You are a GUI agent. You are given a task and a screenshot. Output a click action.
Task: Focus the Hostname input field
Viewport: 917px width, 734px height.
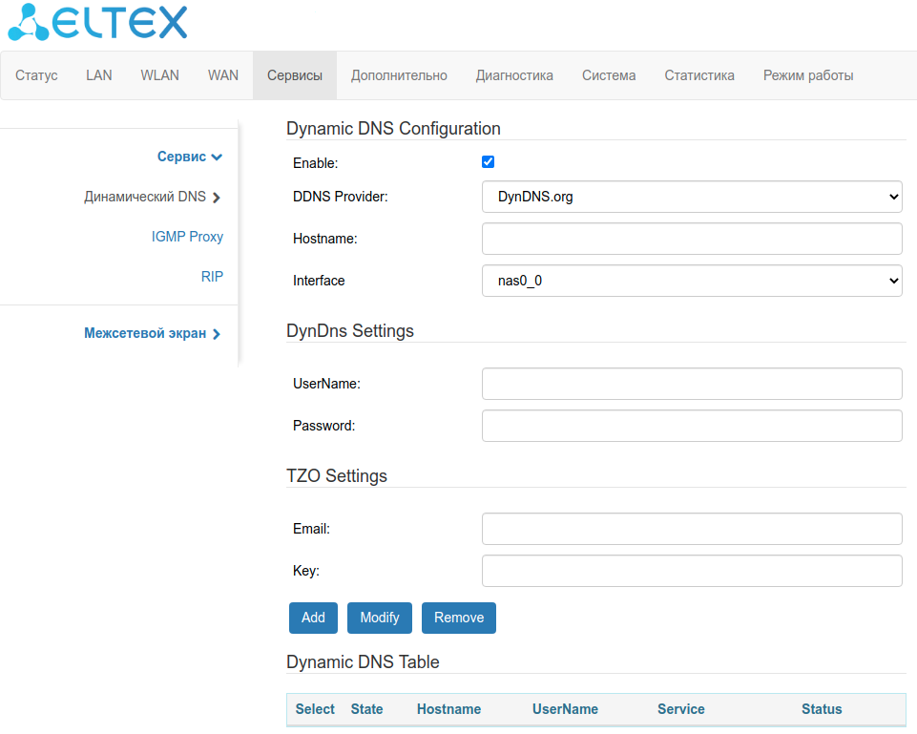[x=692, y=239]
